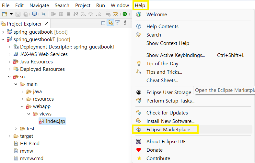
Task: Click the Step Return icon
Action: click(98, 14)
